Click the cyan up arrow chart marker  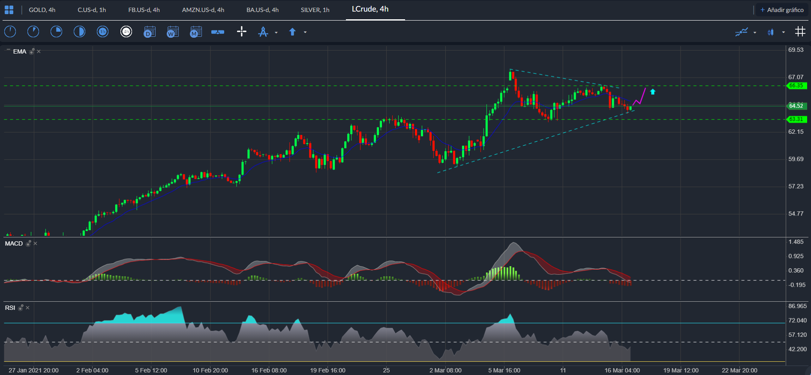coord(652,92)
